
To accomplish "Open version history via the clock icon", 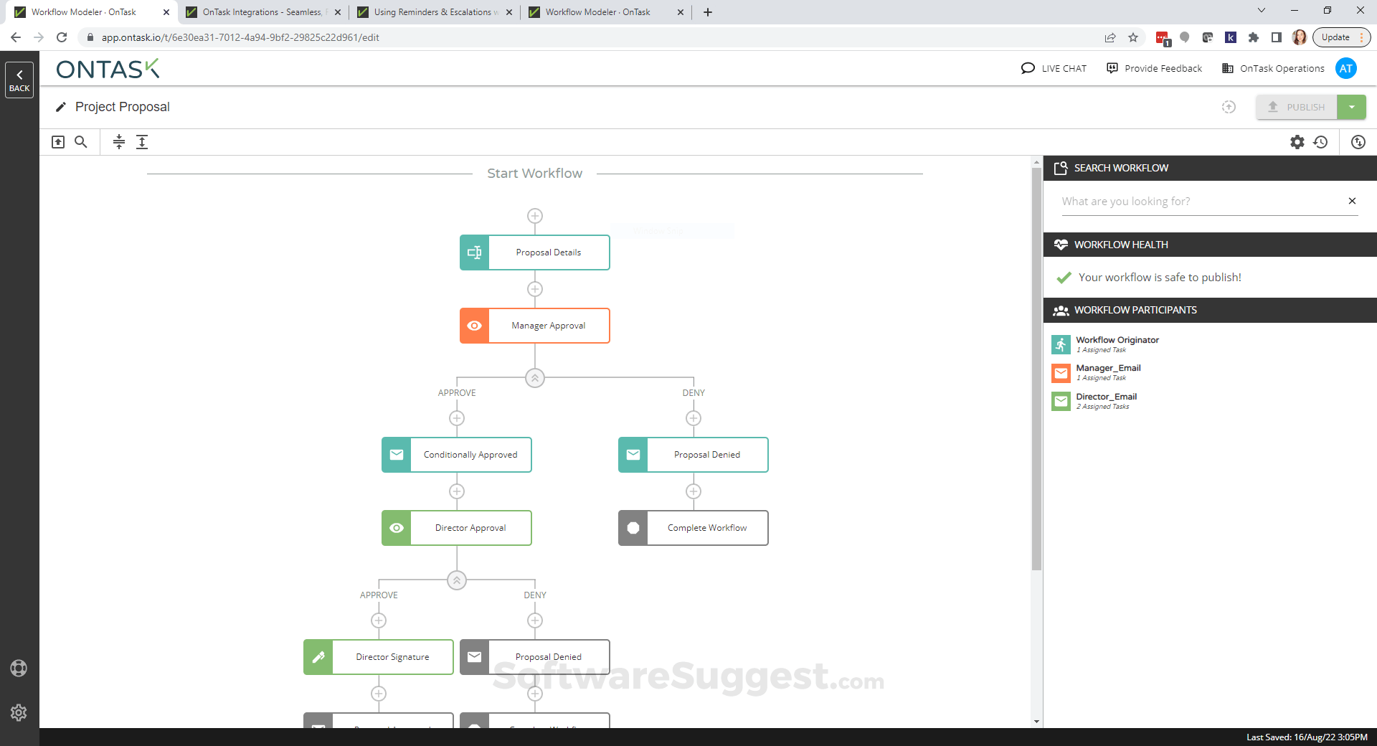I will [1321, 141].
